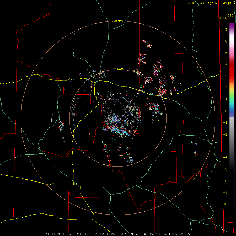The image size is (236, 236).
Task: Click the -6 tick label on the scale
Action: (x=225, y=181)
